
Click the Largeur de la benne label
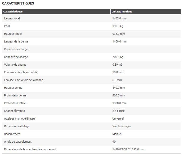point(16,41)
